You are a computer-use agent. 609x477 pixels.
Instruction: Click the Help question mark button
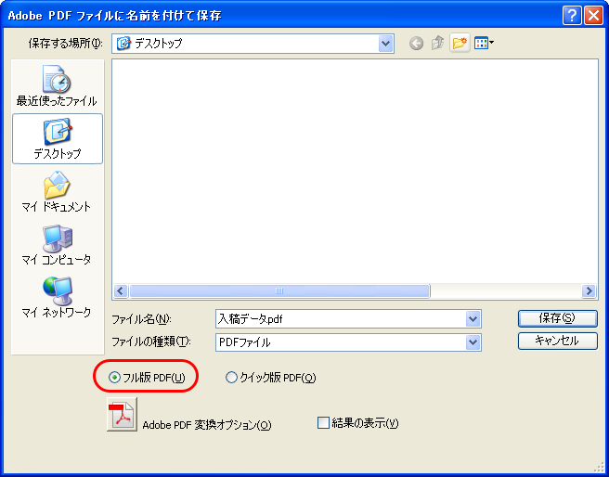(572, 16)
